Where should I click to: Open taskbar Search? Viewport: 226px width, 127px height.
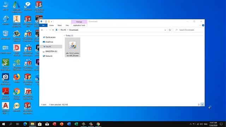(11, 124)
